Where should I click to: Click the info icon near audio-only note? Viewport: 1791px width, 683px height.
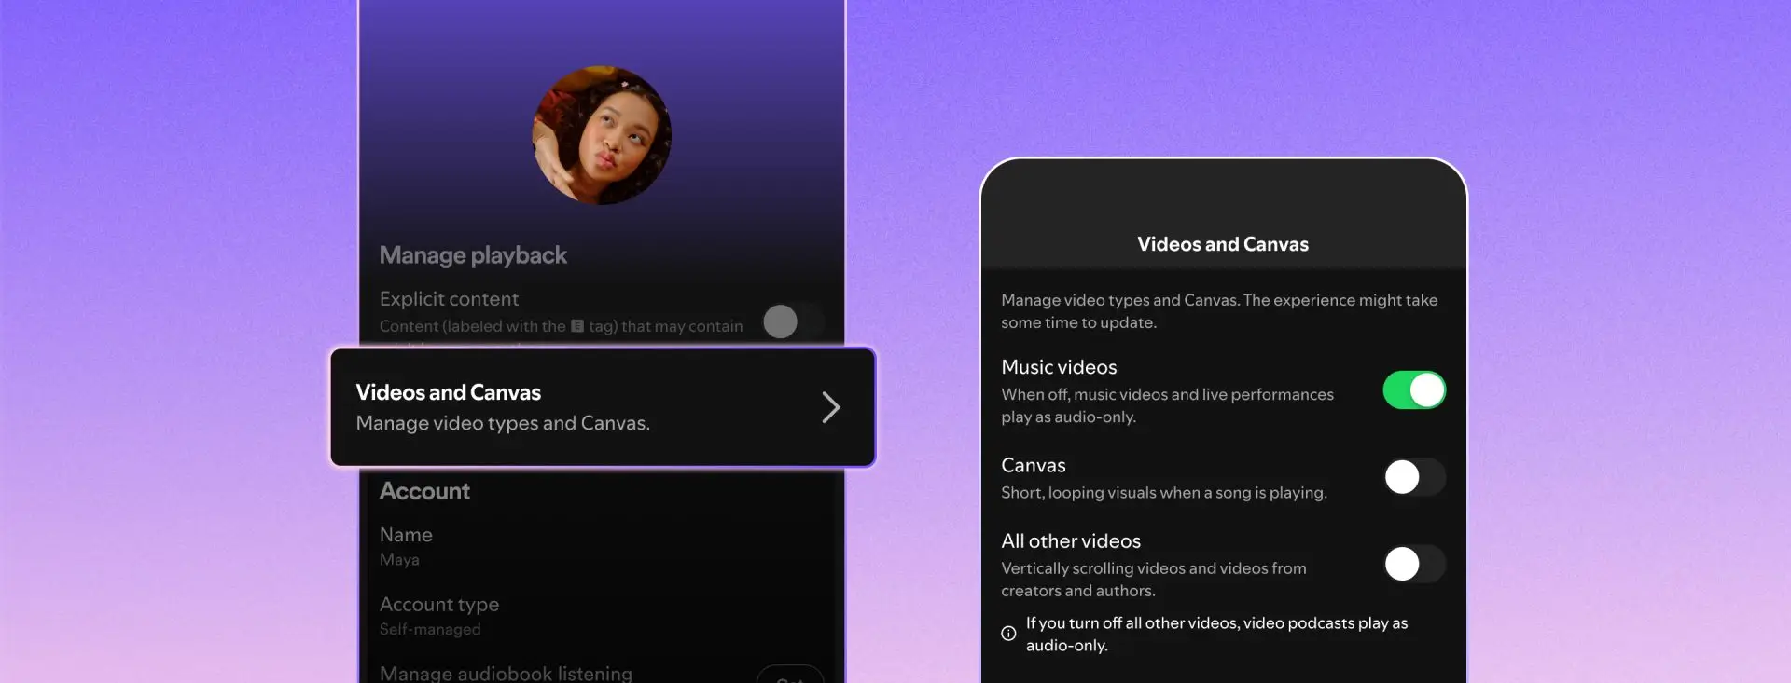(1008, 634)
